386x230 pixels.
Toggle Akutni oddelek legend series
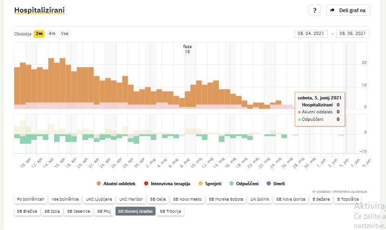pyautogui.click(x=116, y=183)
